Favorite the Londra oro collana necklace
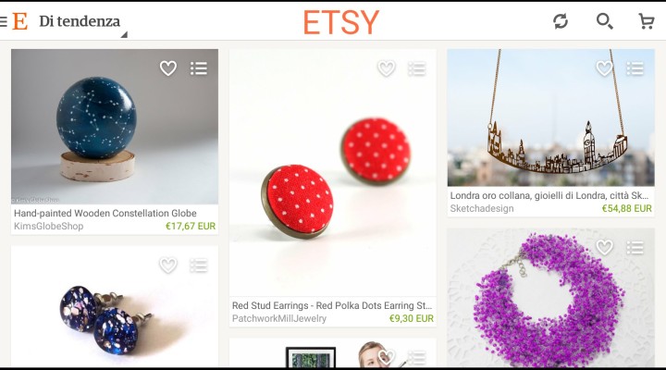Screen dimensions: 666x370 point(604,68)
